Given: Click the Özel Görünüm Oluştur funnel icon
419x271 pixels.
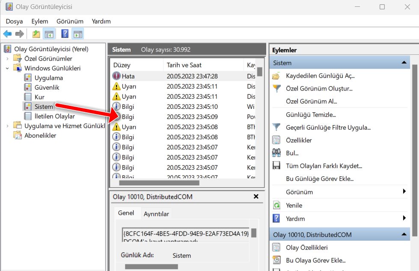Looking at the screenshot, I should click(276, 88).
